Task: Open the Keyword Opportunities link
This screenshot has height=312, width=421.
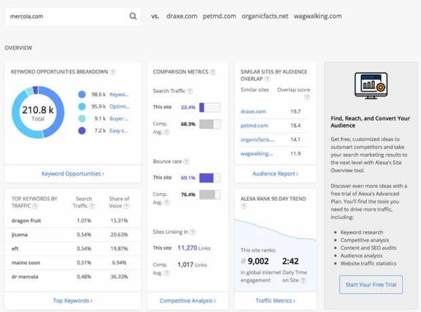Action: 73,174
